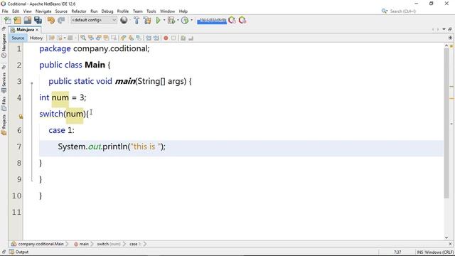
Task: Open the Output panel
Action: (x=19, y=252)
